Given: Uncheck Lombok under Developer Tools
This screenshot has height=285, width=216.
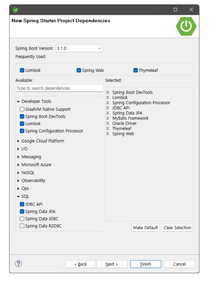Looking at the screenshot, I should coord(22,124).
